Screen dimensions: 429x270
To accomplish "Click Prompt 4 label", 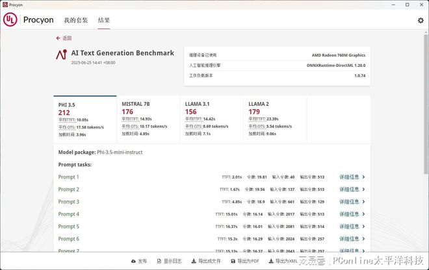I will 68,214.
